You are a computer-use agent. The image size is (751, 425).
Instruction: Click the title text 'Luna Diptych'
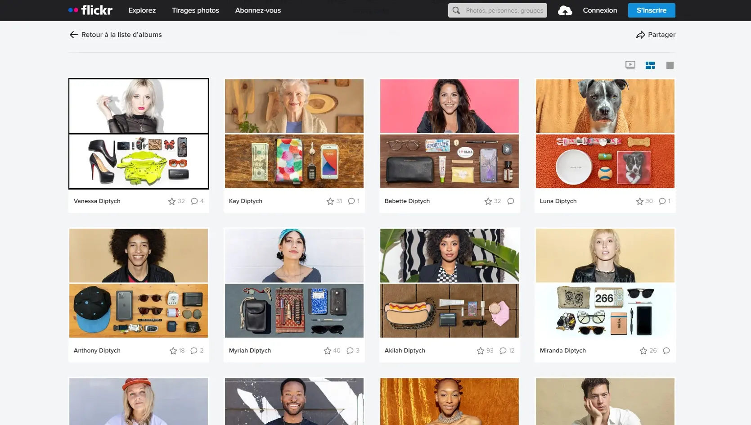pyautogui.click(x=558, y=201)
